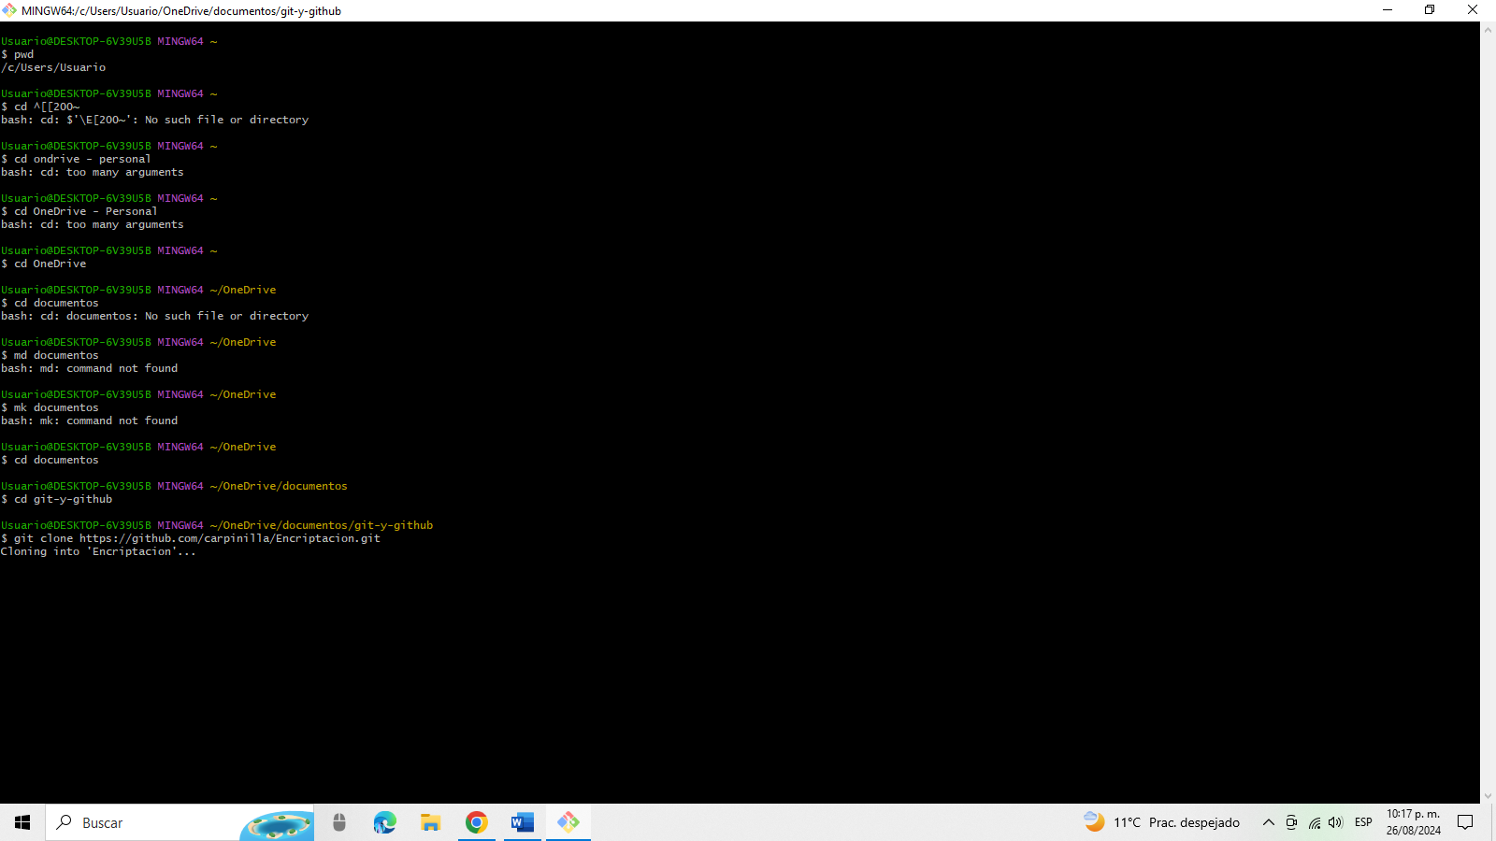Screen dimensions: 1496x841
Task: Click the "Cloning into 'Encriptacion'..." line
Action: 98,551
